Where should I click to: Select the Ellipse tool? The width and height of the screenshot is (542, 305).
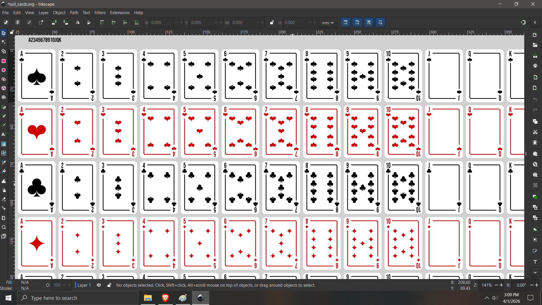(4, 70)
